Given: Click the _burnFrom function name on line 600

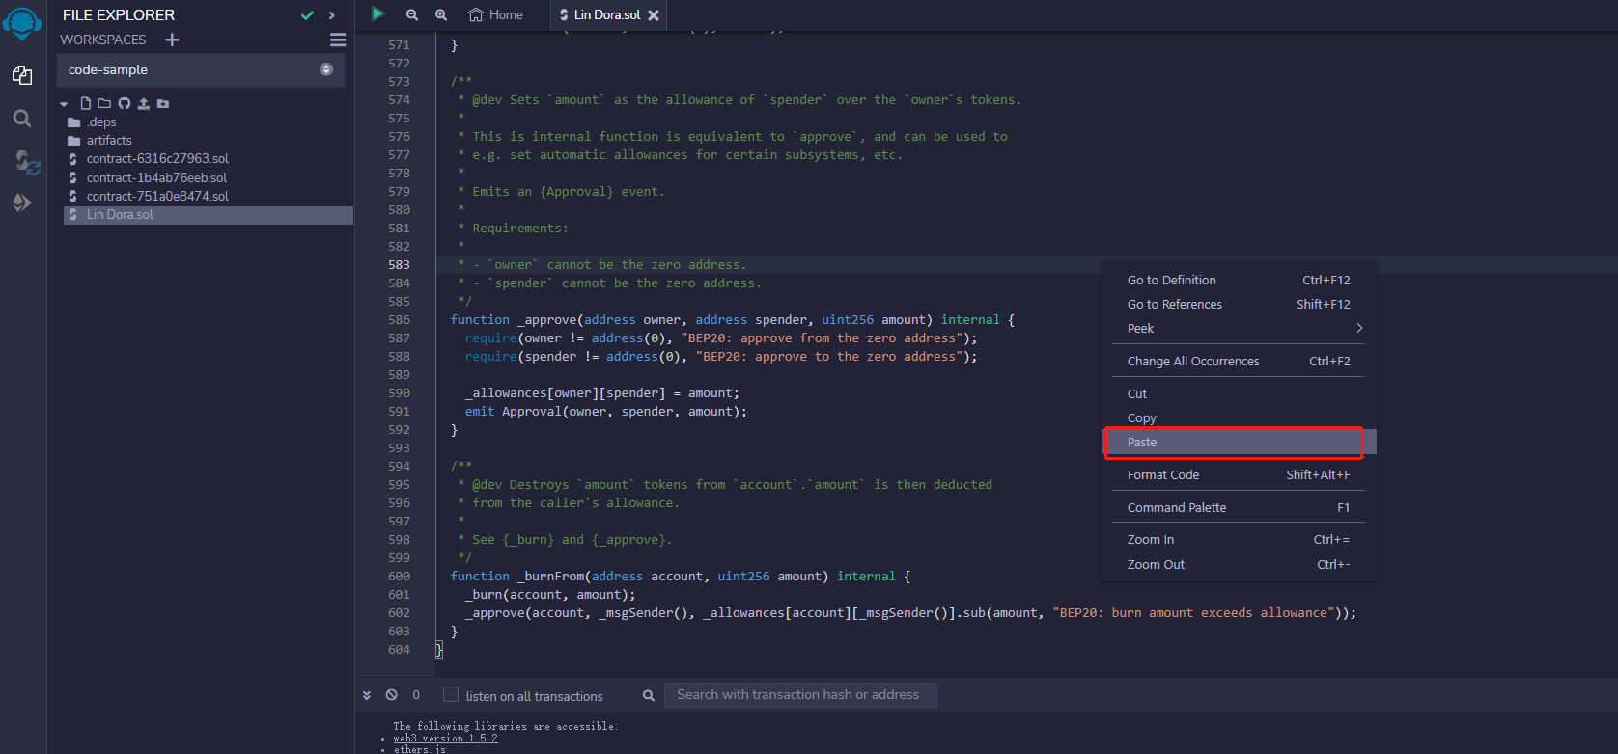Looking at the screenshot, I should point(550,577).
